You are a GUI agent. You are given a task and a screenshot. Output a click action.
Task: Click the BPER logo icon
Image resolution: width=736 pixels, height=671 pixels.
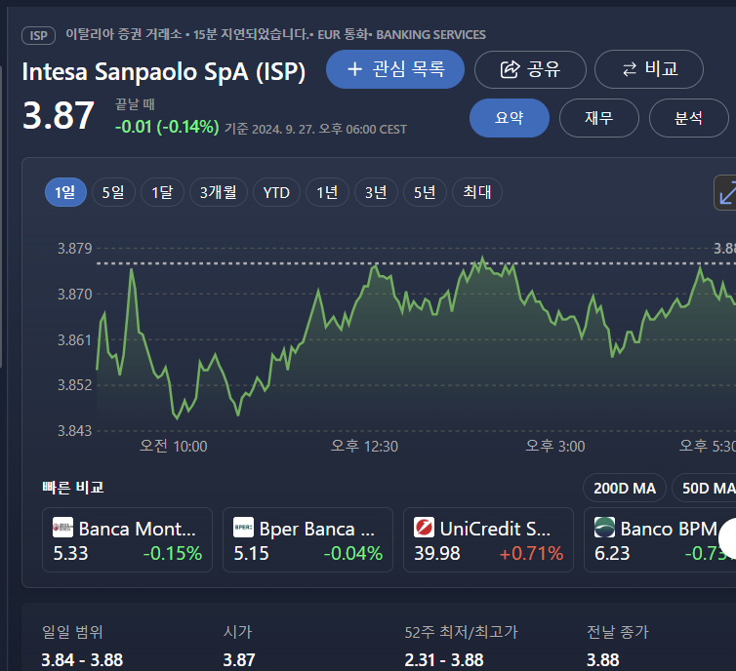(x=244, y=528)
